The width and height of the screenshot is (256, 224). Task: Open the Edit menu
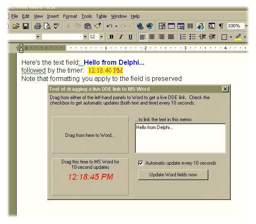click(x=26, y=16)
